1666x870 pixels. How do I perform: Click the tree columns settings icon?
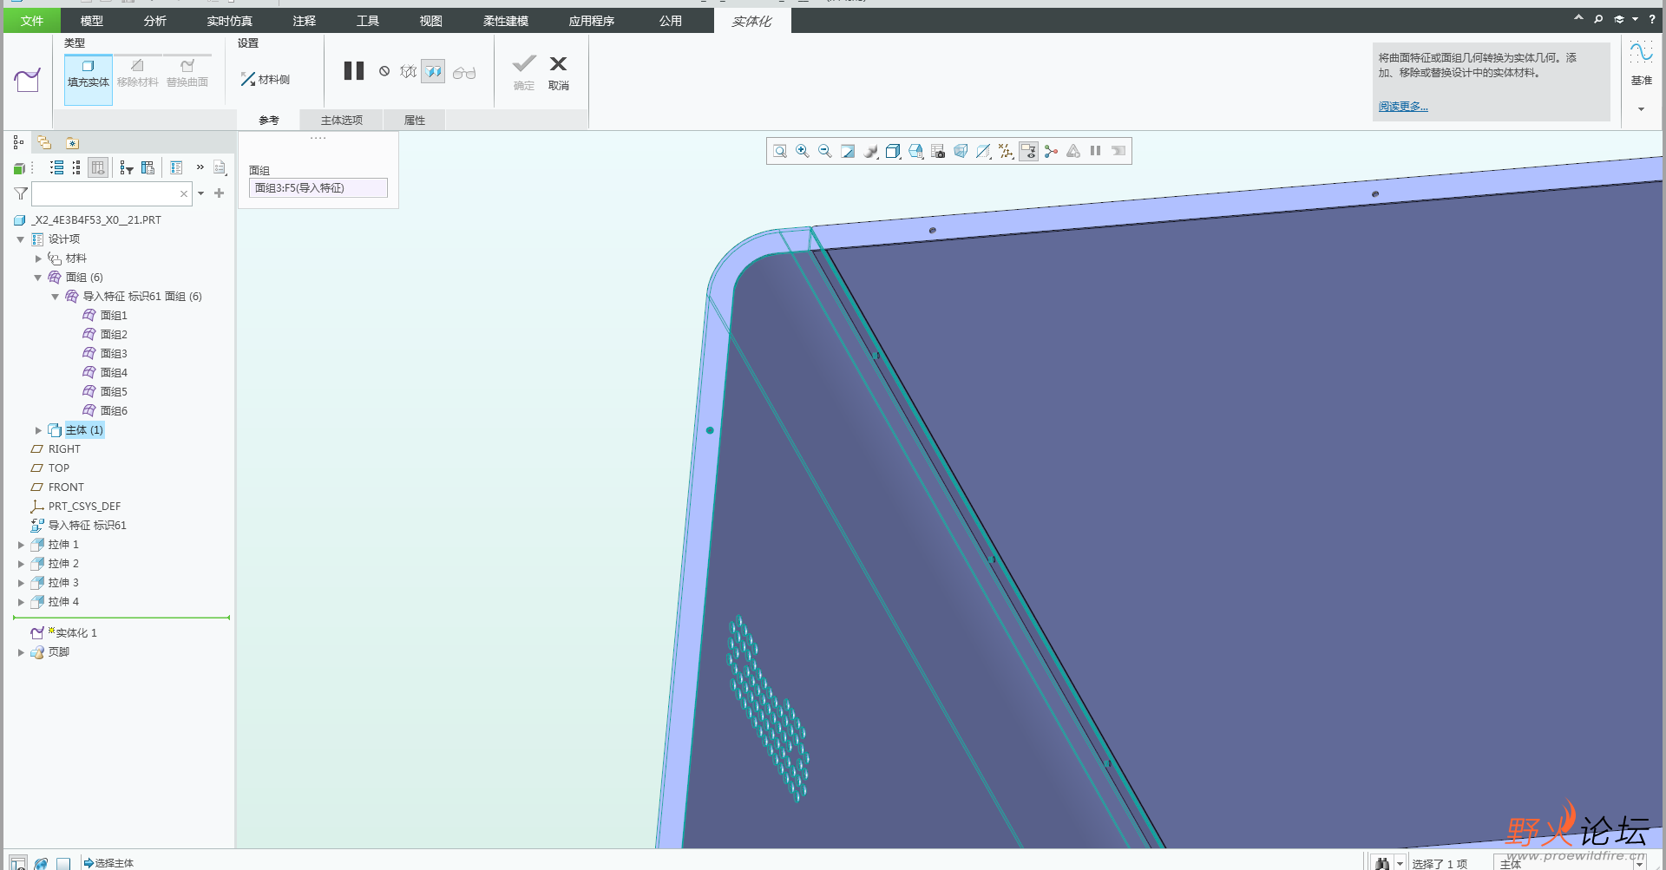[x=148, y=167]
